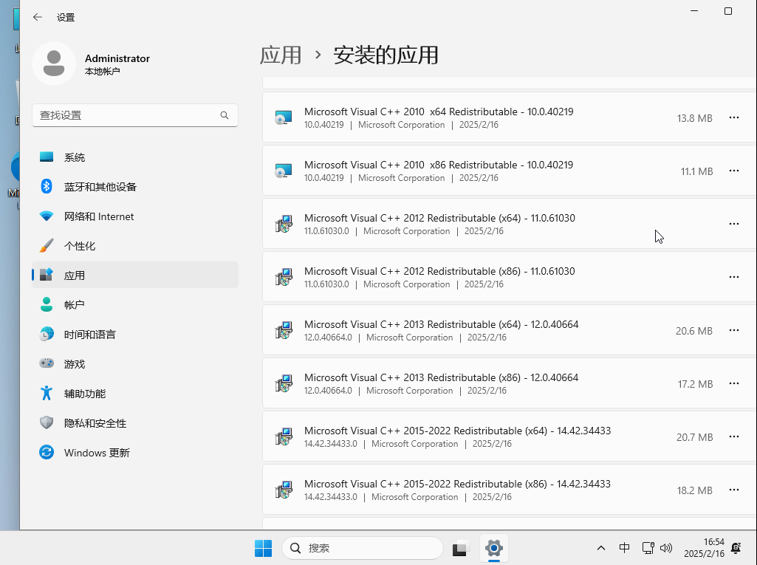This screenshot has height=565, width=757.
Task: Click the Visual C++ 2013 (x64) installer icon
Action: 284,330
